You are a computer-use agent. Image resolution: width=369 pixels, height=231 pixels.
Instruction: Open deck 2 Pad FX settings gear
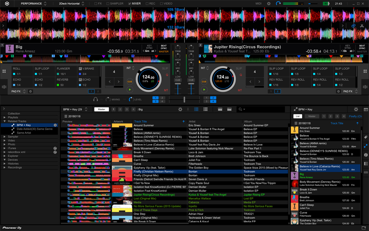coord(338,91)
